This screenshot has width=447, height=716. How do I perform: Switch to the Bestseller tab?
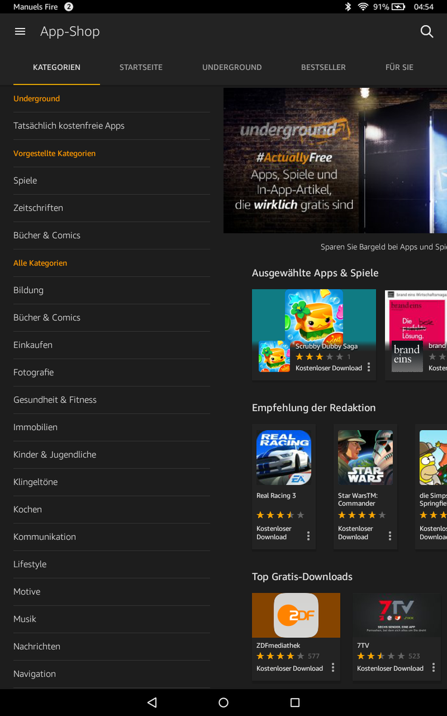(324, 67)
